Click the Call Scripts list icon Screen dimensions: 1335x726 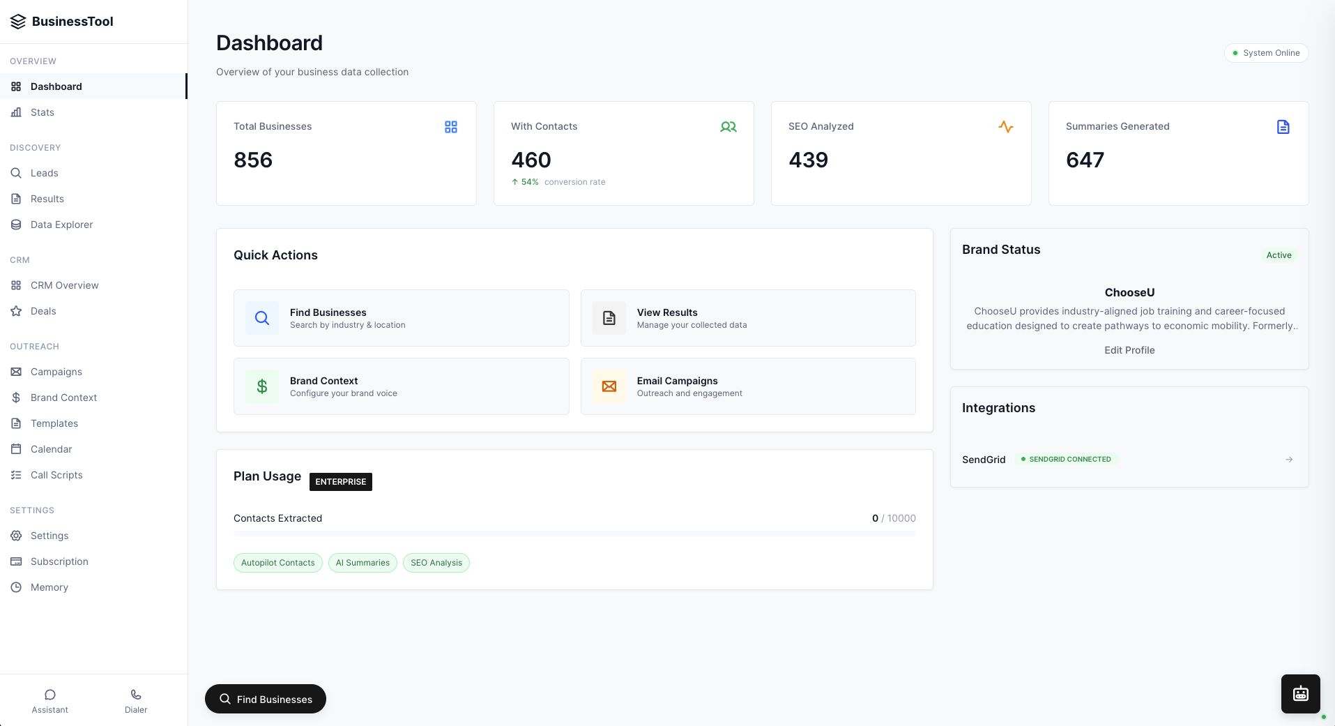coord(16,475)
